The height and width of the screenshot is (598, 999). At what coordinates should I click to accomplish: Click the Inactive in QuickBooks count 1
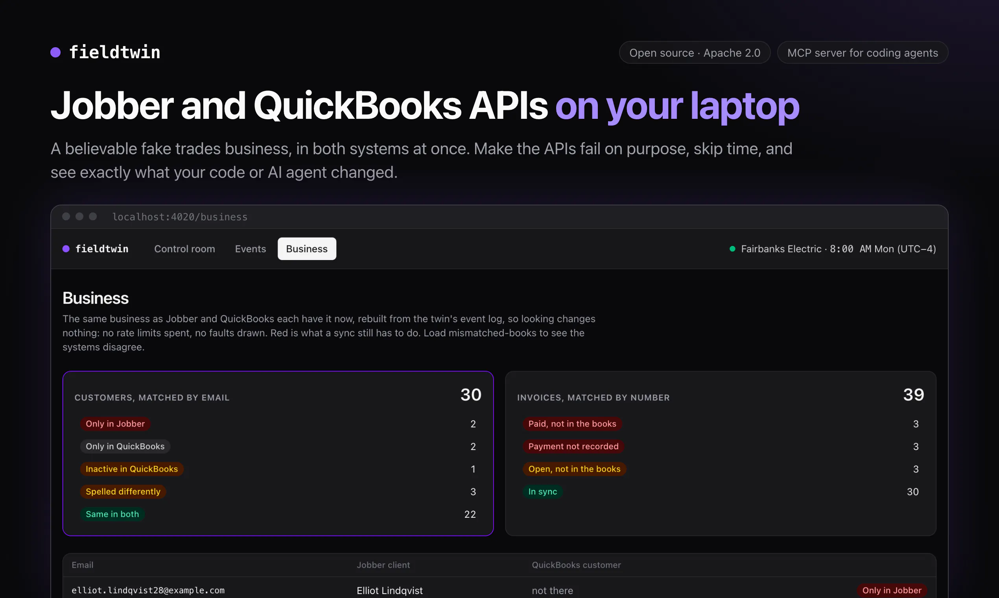[x=473, y=469]
